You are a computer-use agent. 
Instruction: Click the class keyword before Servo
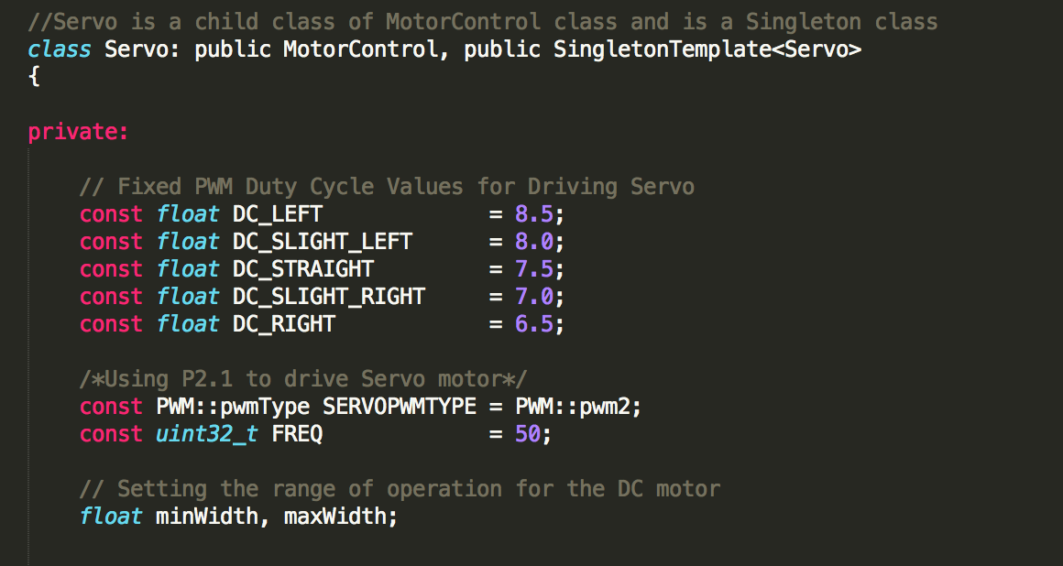(x=60, y=49)
